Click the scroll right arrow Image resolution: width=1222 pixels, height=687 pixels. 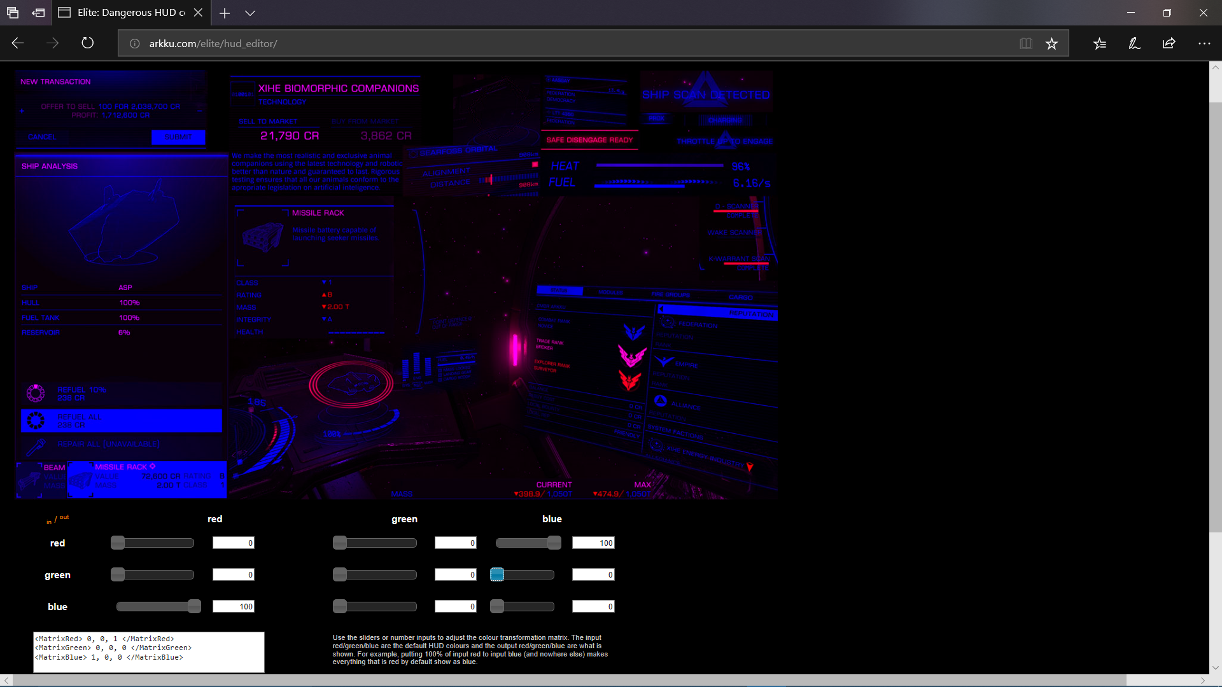(1203, 680)
